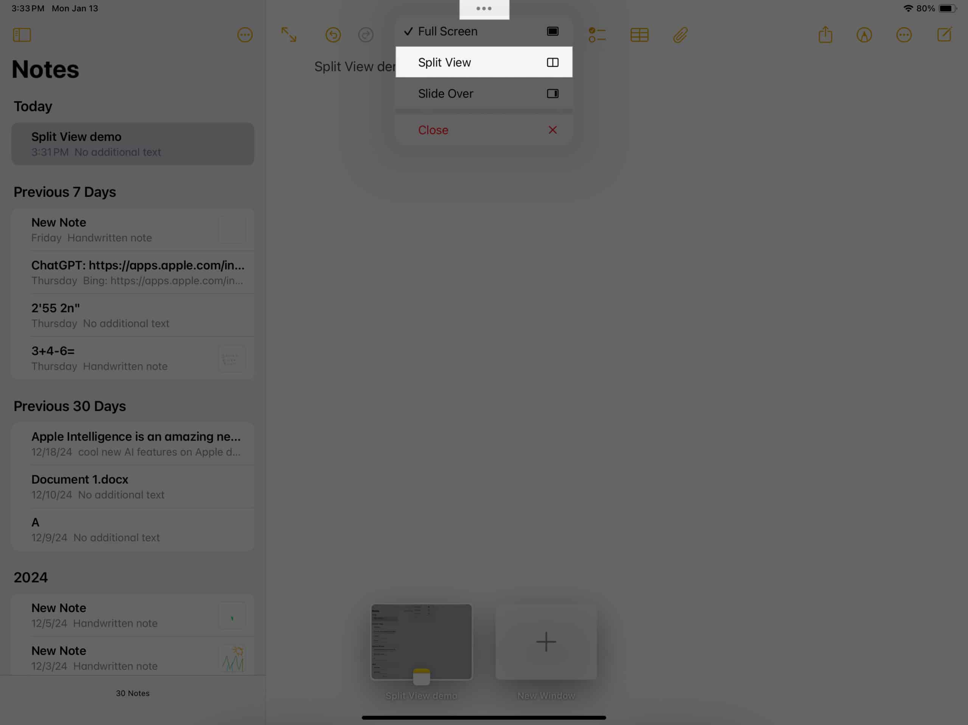The width and height of the screenshot is (968, 725).
Task: Open the Markup/Pencil tool icon
Action: 864,34
